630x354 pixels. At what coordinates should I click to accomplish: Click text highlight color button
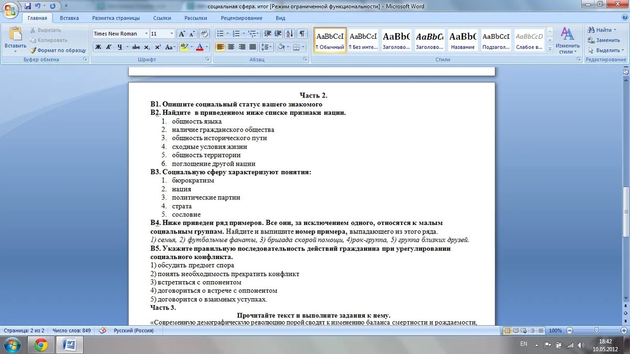183,47
